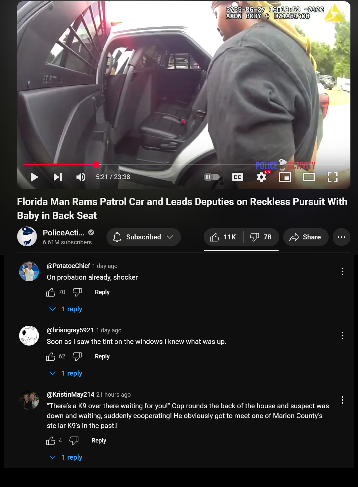Screen dimensions: 358x487
Task: Toggle closed captions CC
Action: coord(238,177)
